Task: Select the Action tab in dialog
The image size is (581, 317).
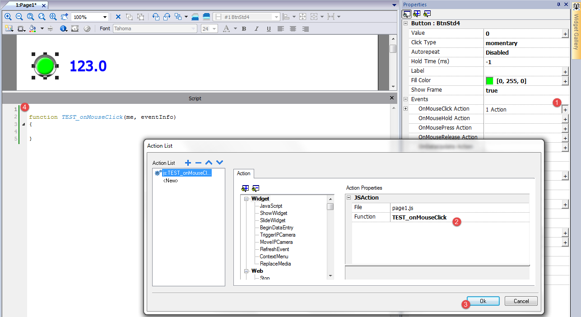Action: (x=243, y=173)
